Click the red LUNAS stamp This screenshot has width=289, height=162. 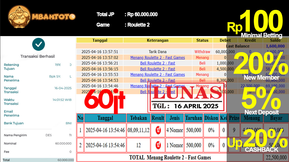click(186, 97)
